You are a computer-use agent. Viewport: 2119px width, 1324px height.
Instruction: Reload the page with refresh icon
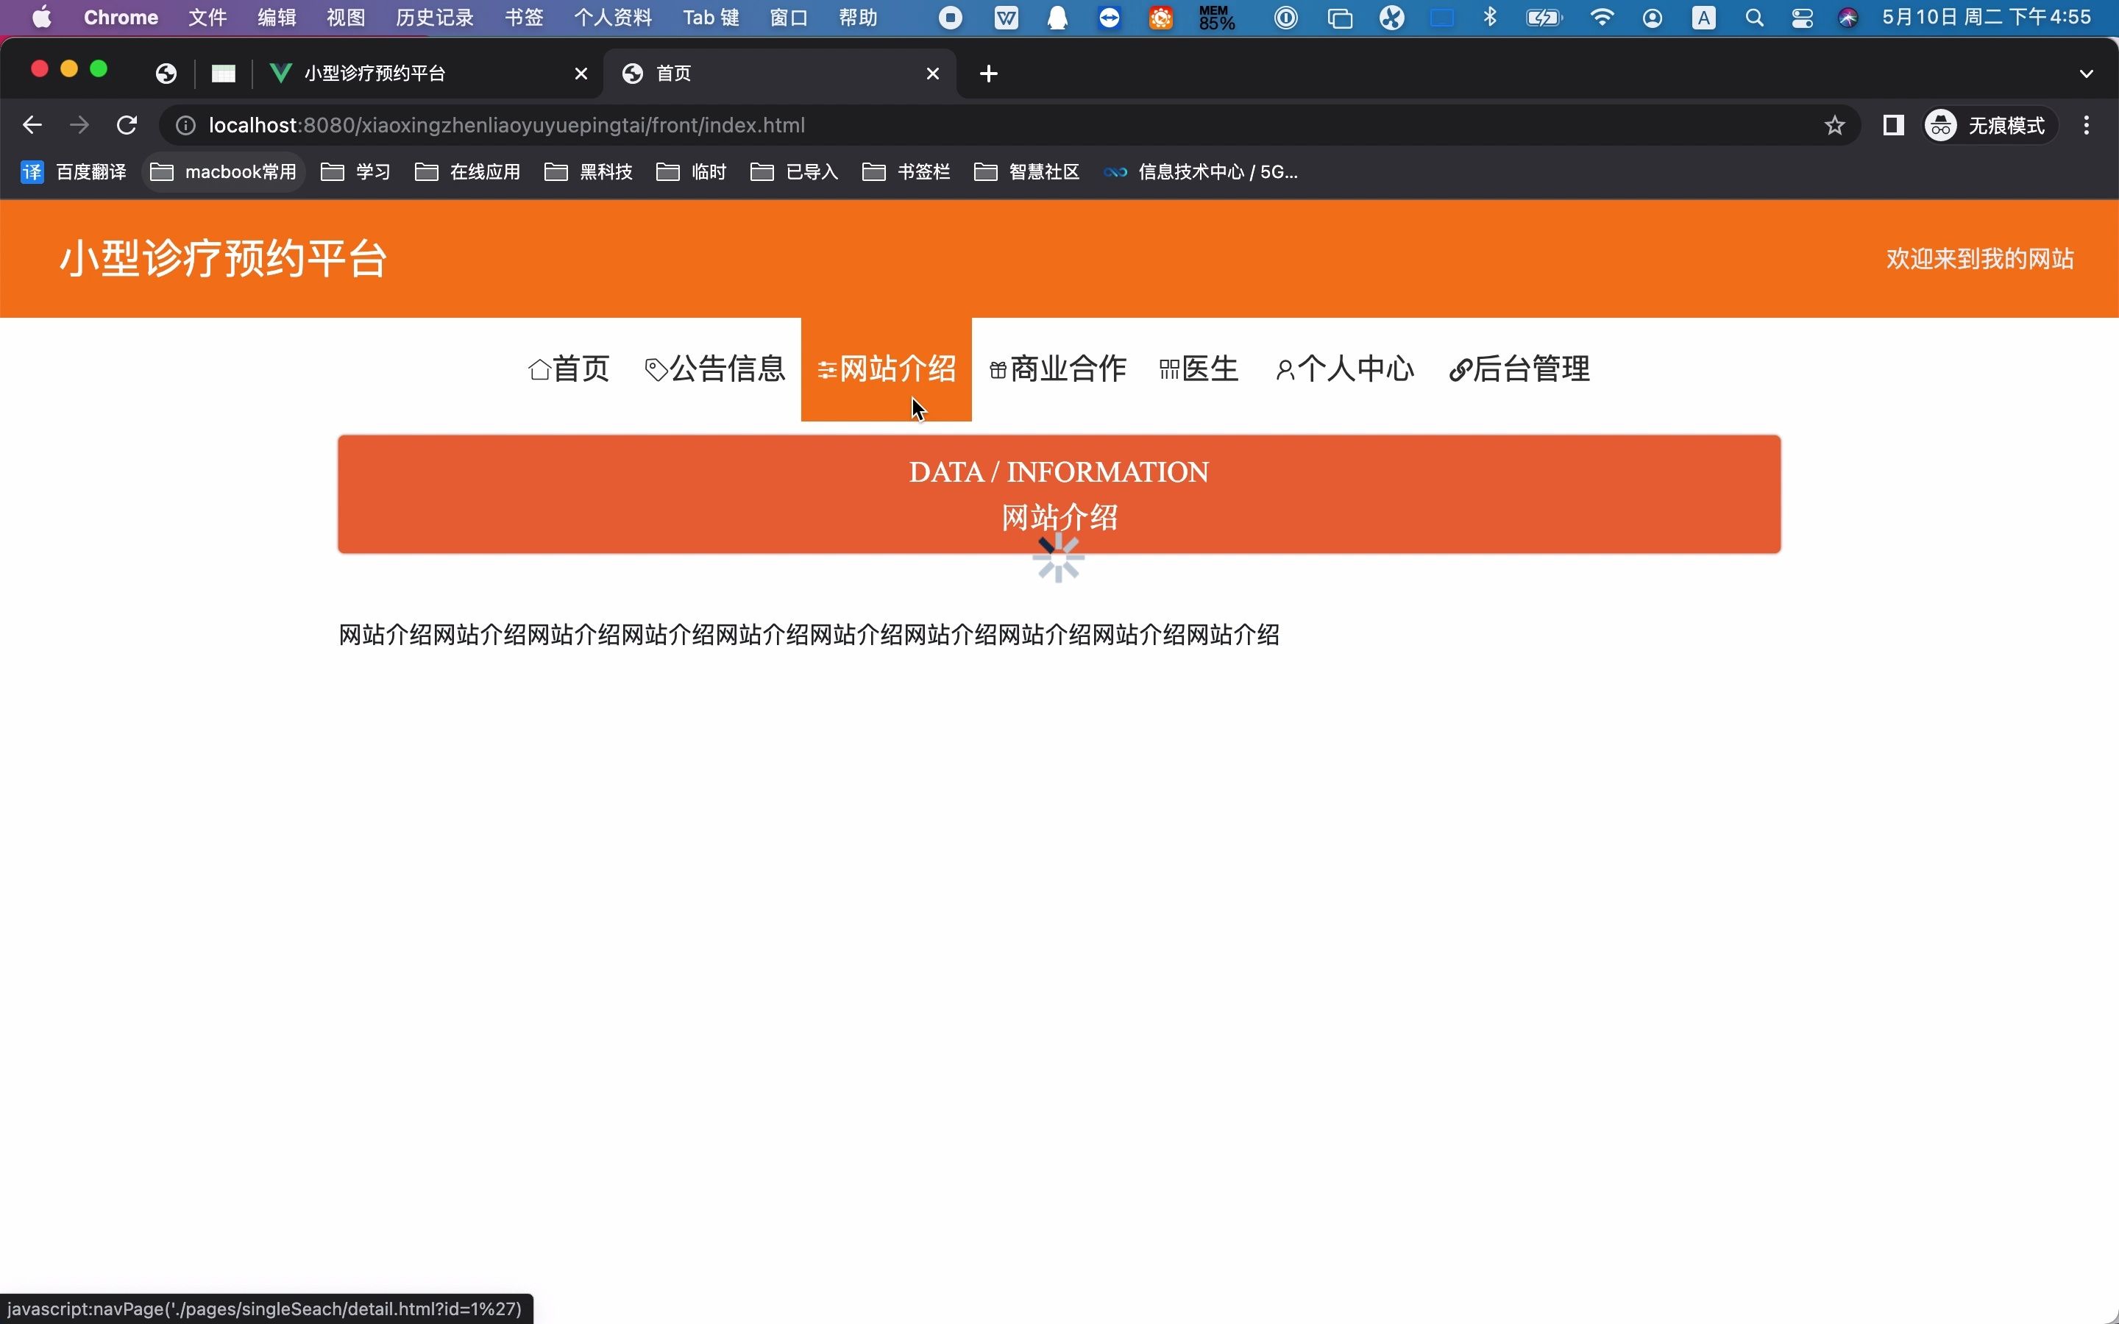[x=127, y=125]
